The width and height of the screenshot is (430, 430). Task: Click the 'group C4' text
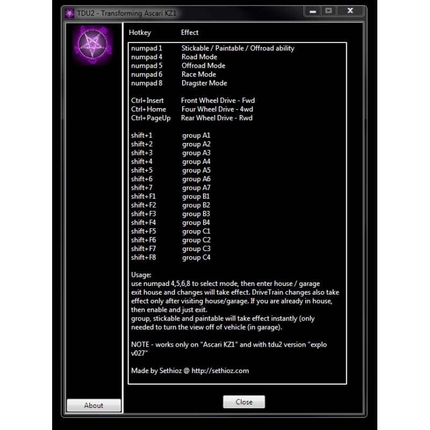point(196,258)
